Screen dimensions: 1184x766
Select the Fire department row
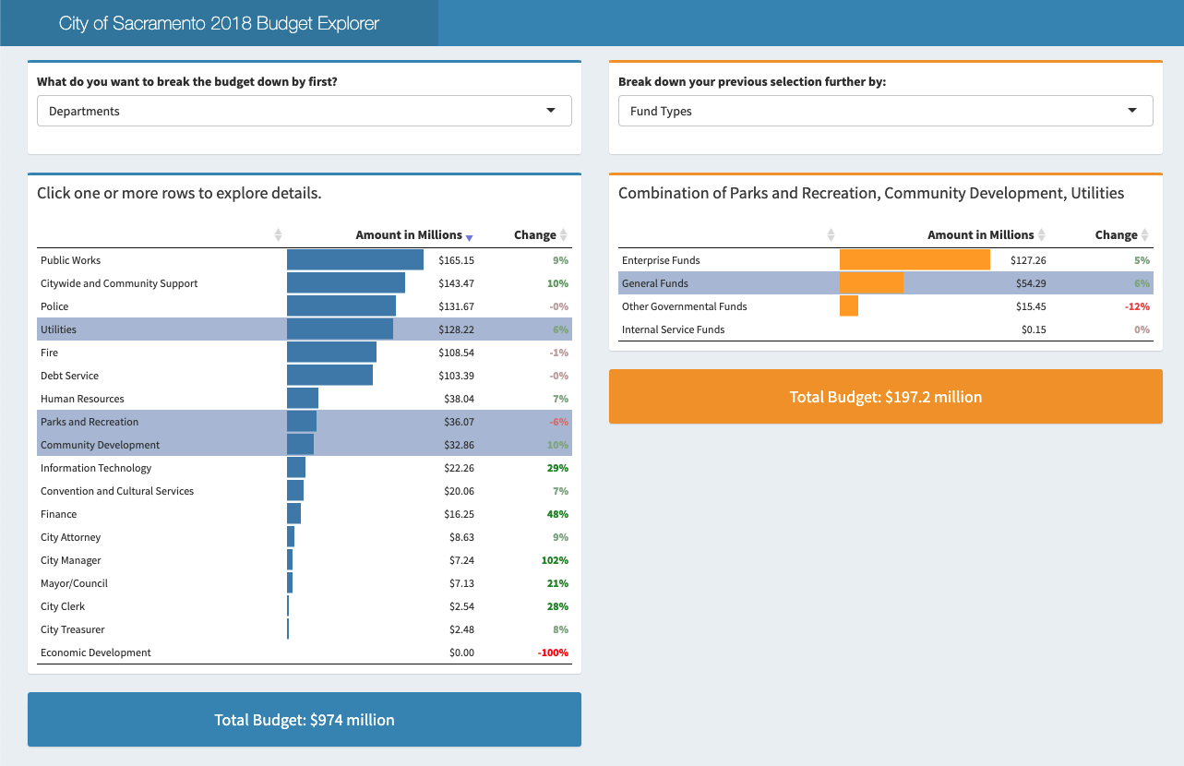pos(305,353)
